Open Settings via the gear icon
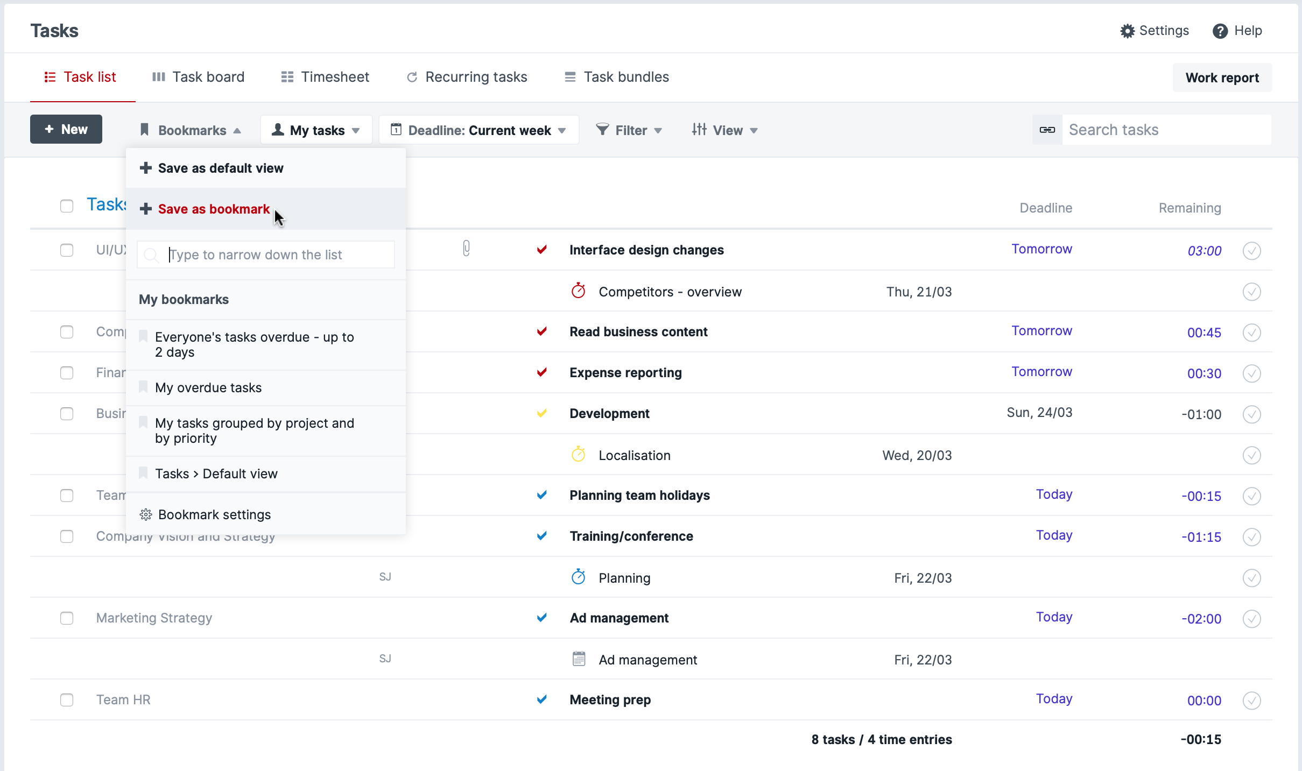The width and height of the screenshot is (1302, 771). coord(1127,31)
